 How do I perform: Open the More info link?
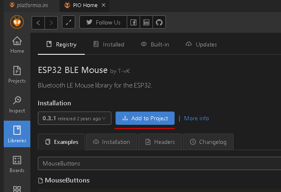[x=197, y=118]
